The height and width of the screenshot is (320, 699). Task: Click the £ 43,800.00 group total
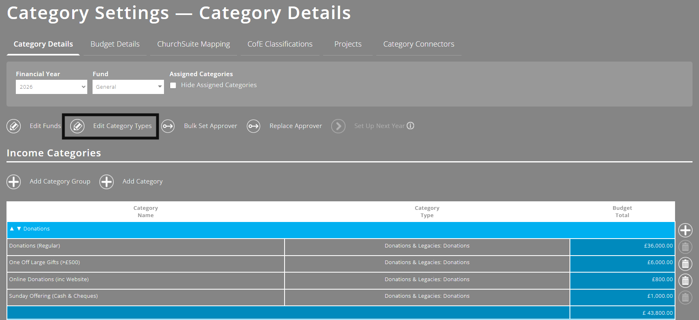tap(622, 313)
